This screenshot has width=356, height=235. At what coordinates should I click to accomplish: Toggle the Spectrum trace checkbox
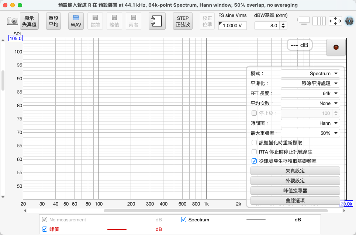click(x=184, y=220)
